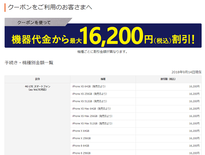
Task: Click the discount amount for iPhone XS 64GB
Action: [194, 86]
